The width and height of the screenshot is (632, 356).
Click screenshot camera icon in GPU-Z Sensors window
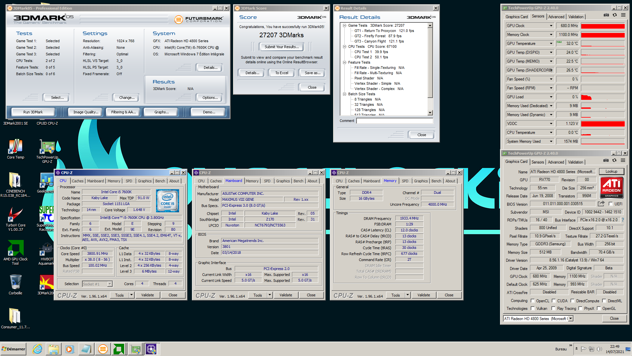pyautogui.click(x=606, y=15)
